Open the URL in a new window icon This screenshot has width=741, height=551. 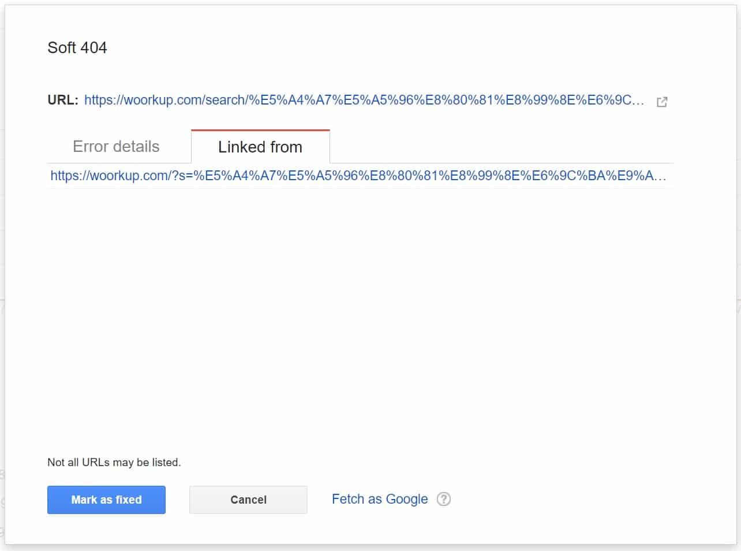pos(662,102)
